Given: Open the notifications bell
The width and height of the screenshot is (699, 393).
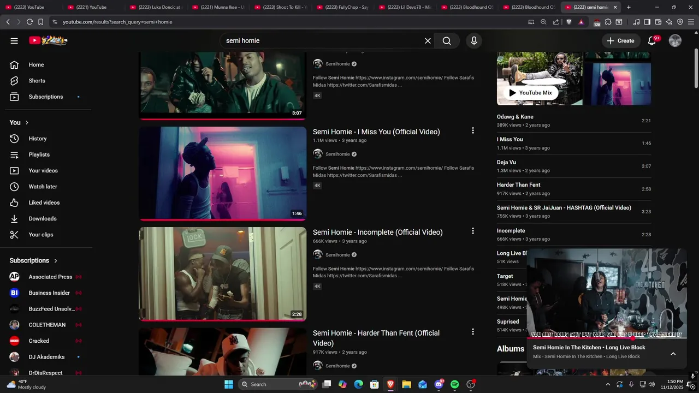Looking at the screenshot, I should 652,41.
